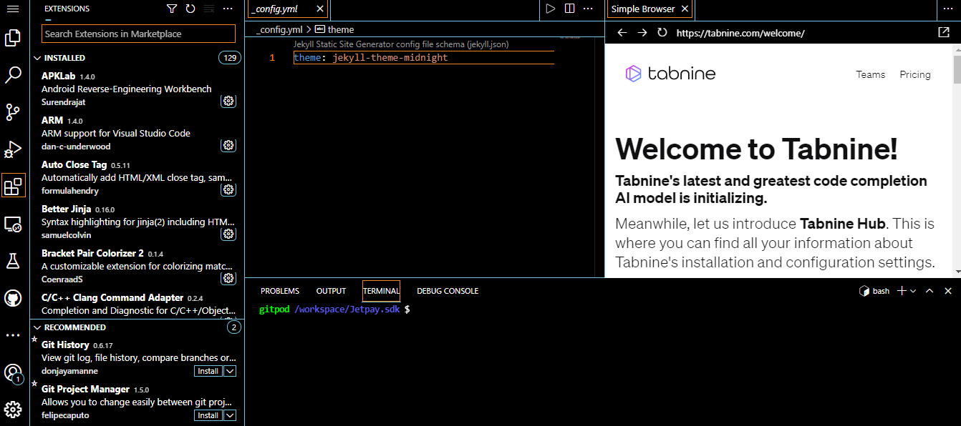This screenshot has width=961, height=426.
Task: Install the Git Project Manager extension
Action: (x=208, y=415)
